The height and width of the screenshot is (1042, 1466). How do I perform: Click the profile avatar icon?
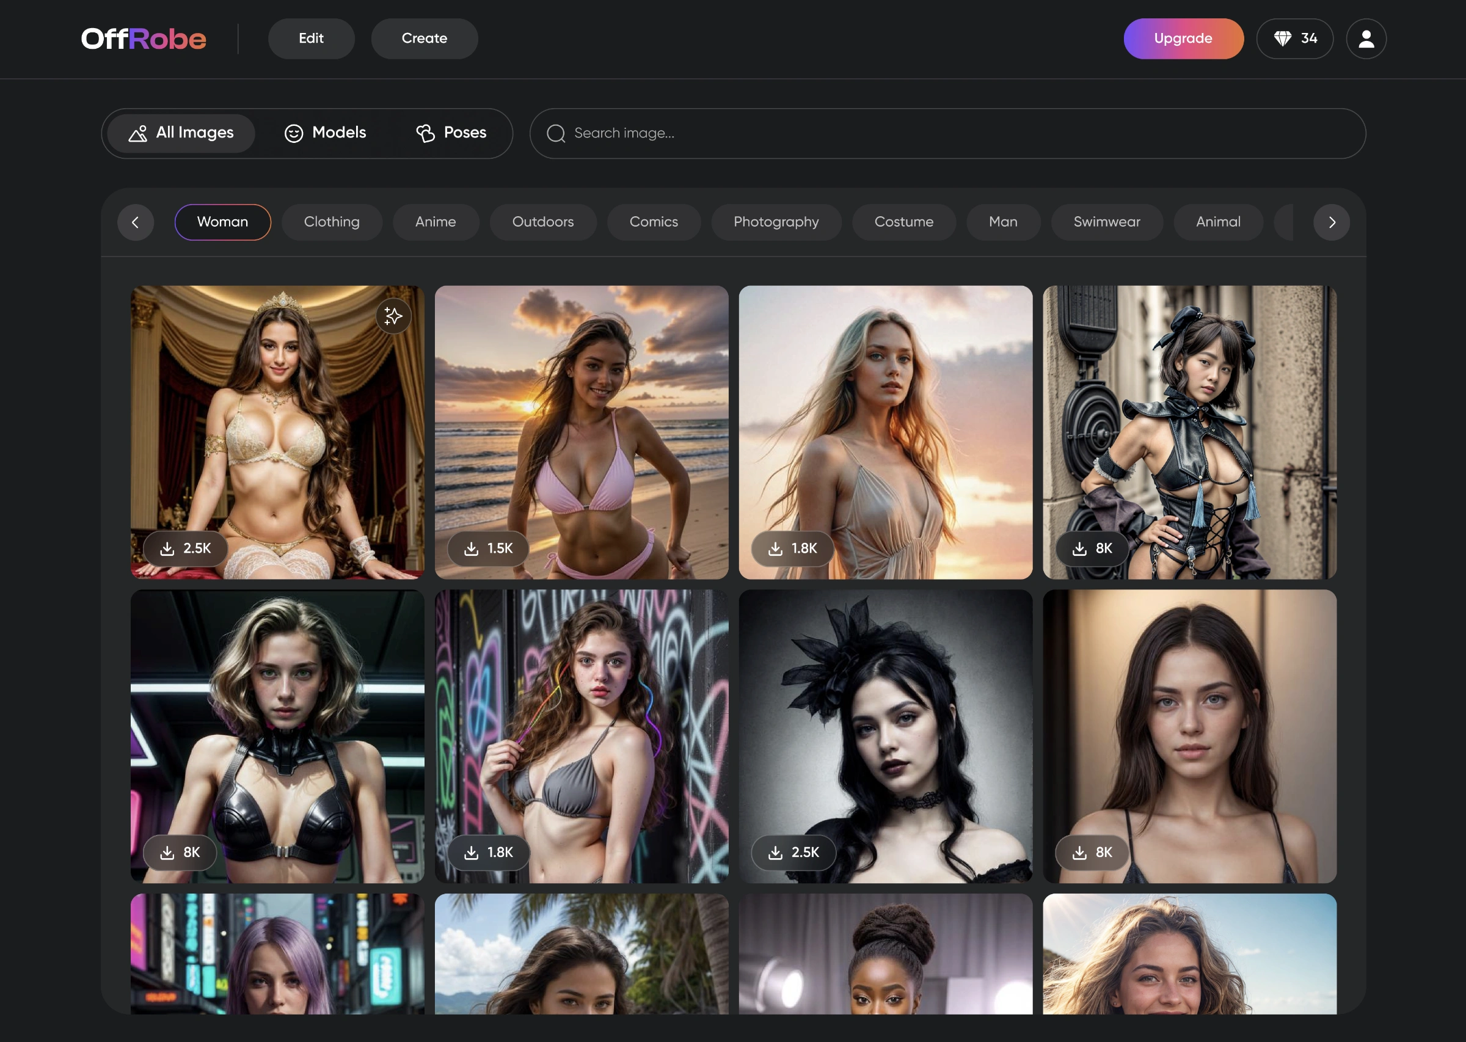(1366, 38)
